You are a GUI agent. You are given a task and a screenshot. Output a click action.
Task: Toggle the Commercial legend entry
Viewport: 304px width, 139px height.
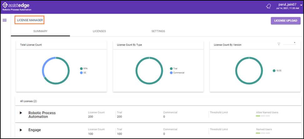tap(177, 73)
